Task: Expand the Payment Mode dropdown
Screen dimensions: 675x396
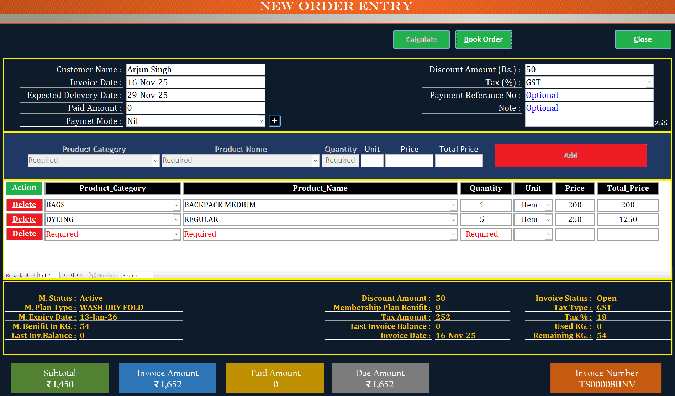Action: [262, 121]
